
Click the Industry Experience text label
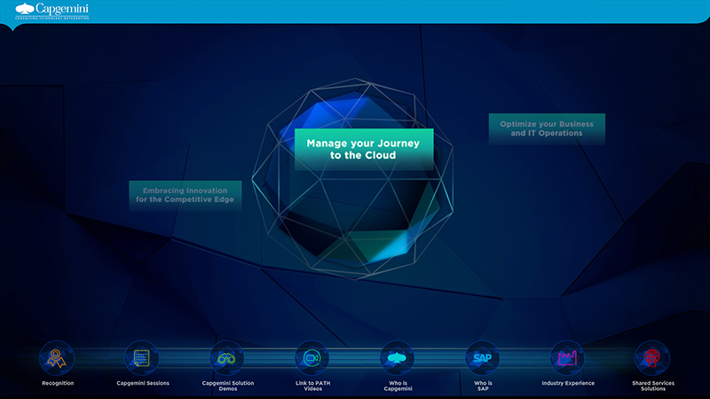tap(568, 383)
